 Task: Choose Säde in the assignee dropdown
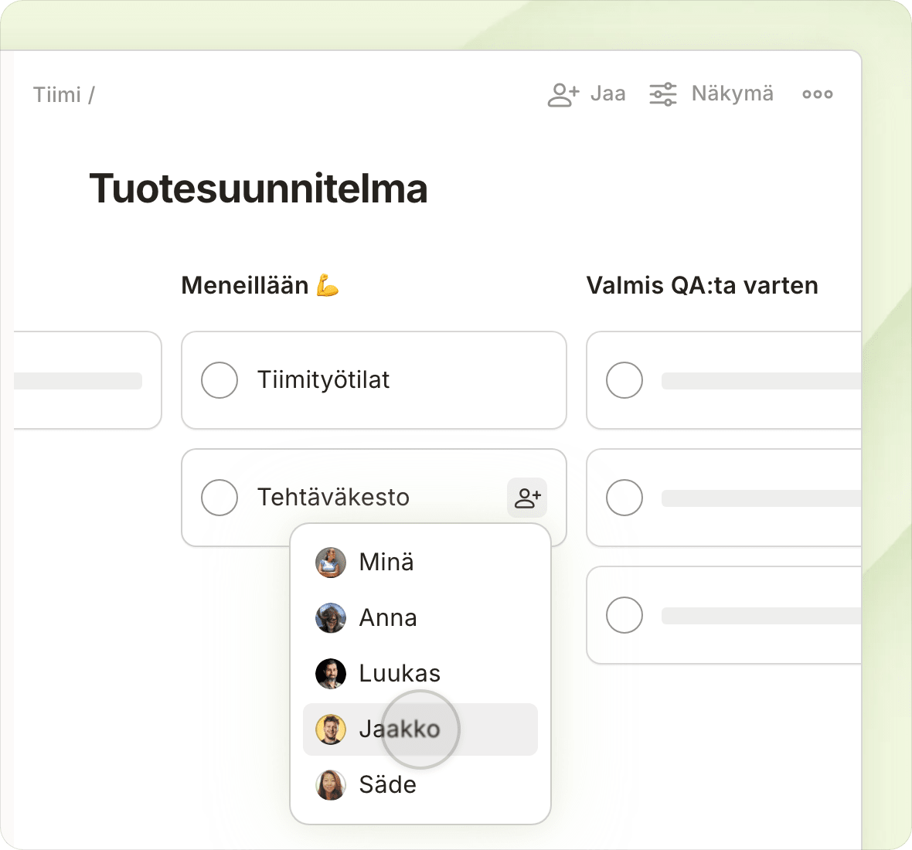pyautogui.click(x=420, y=785)
